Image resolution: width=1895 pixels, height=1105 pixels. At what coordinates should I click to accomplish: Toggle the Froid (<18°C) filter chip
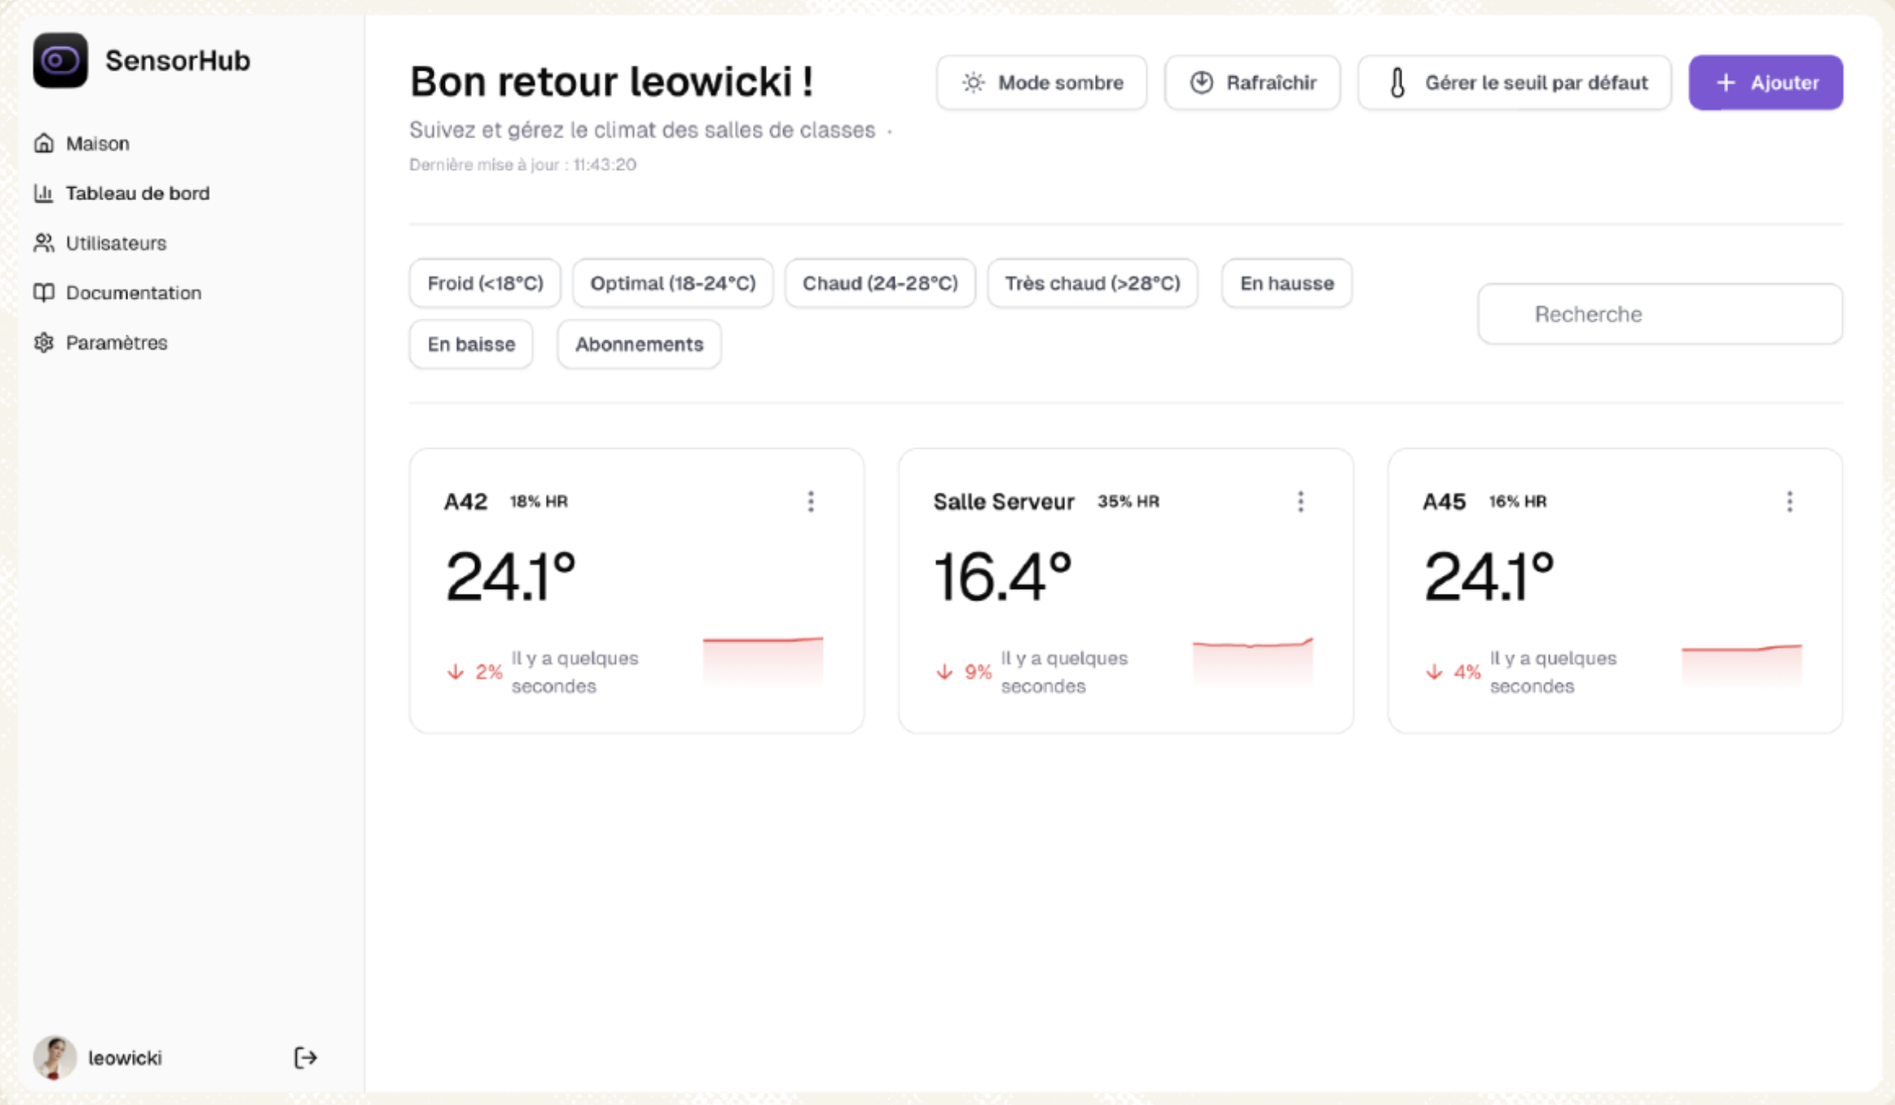tap(485, 284)
